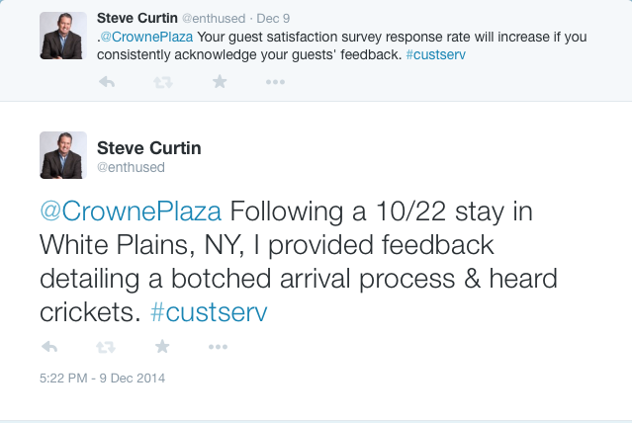The height and width of the screenshot is (423, 632).
Task: Click the @enthused handle under the main tweet name
Action: tap(131, 168)
